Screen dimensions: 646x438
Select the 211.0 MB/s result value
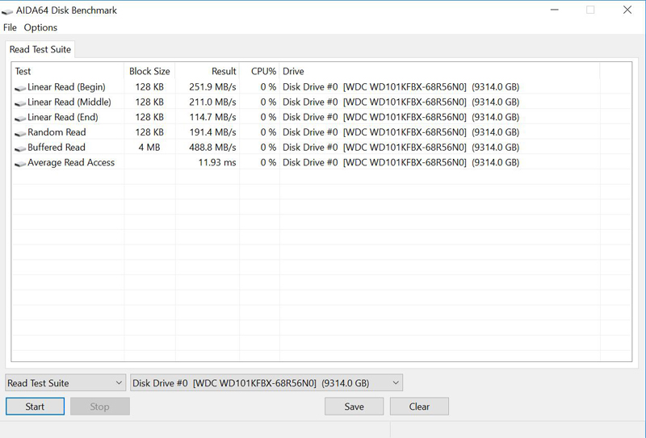point(212,102)
